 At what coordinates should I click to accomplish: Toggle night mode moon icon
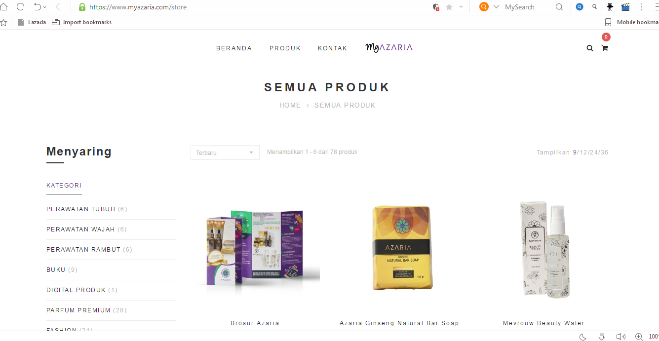(x=582, y=337)
